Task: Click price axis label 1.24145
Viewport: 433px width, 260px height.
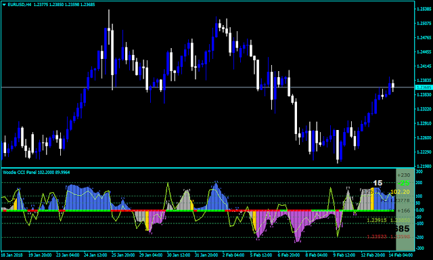Action: coord(424,66)
